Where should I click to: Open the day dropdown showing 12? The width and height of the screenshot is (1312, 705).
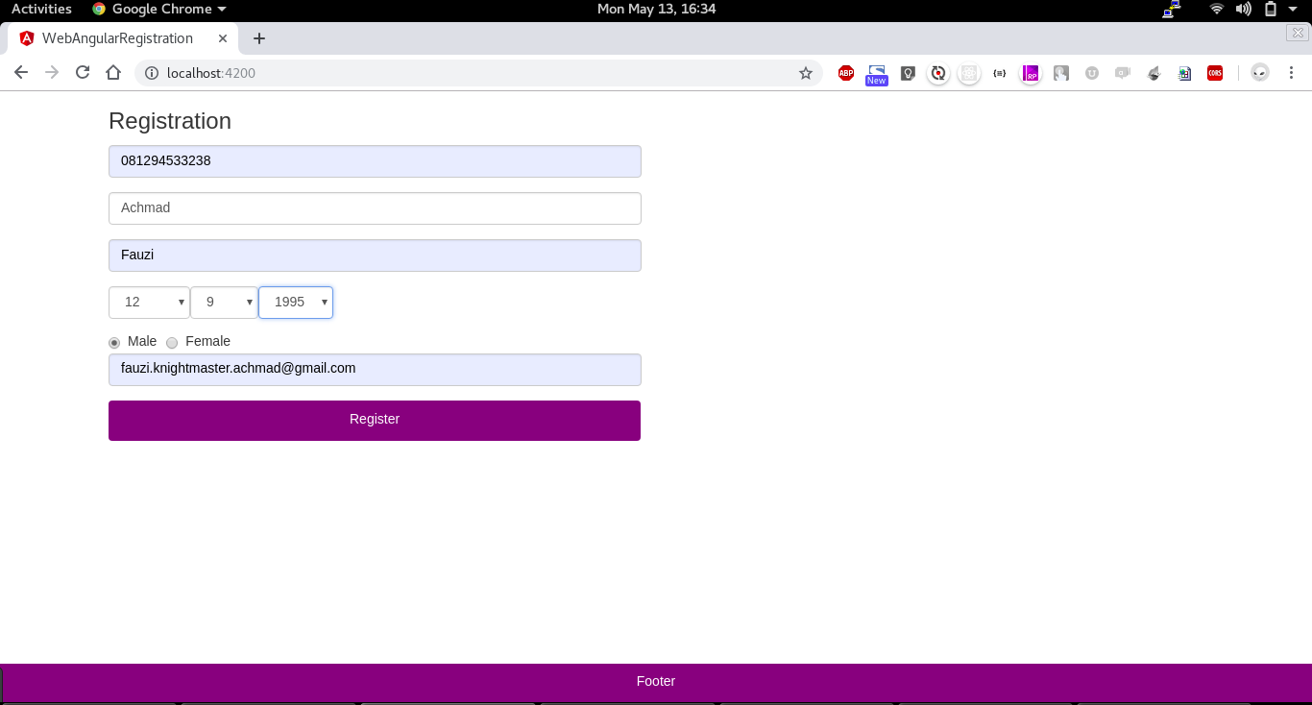(x=149, y=303)
